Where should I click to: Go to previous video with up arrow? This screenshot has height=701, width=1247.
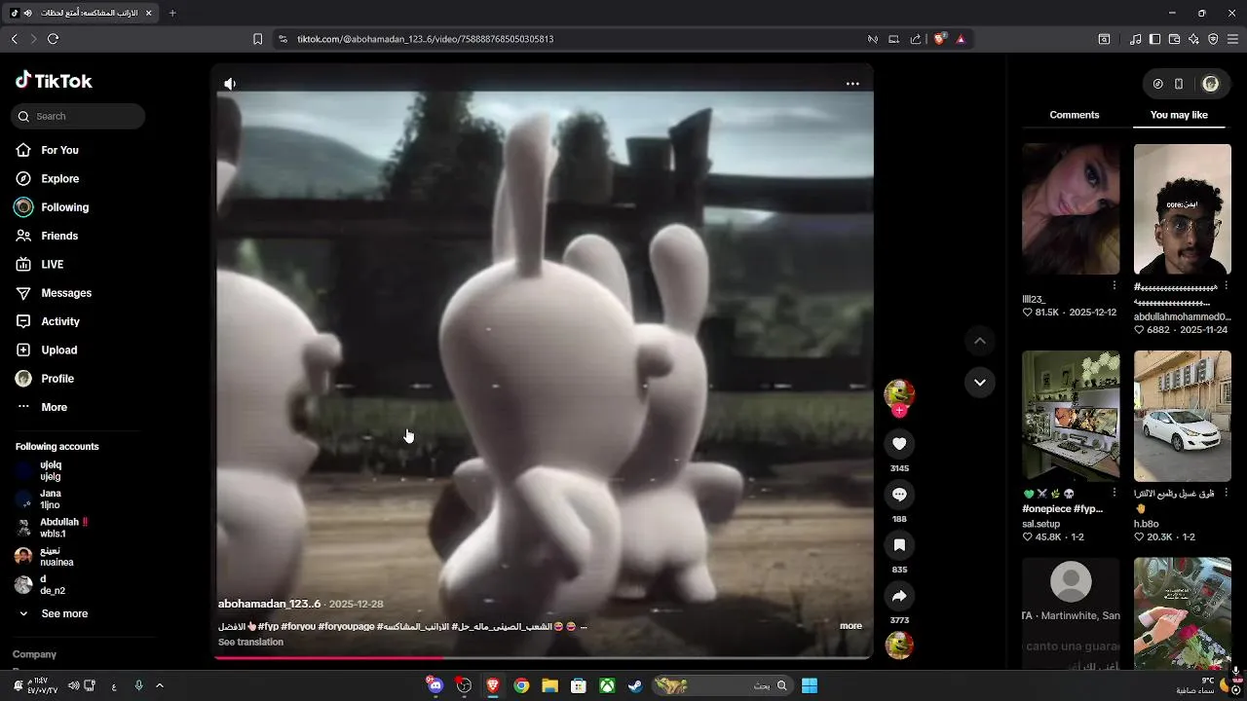point(980,341)
